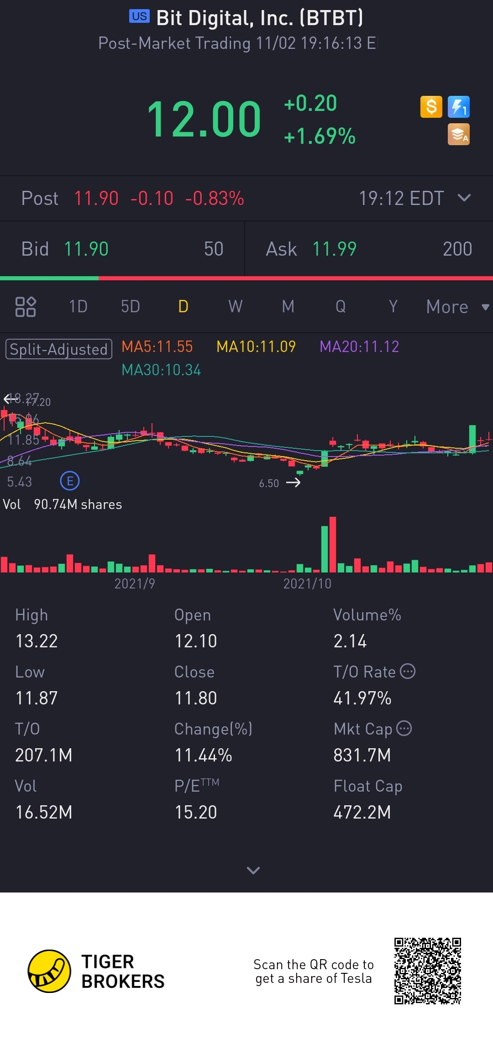Tap the orange dollar sign icon
This screenshot has height=1050, width=493.
tap(431, 107)
